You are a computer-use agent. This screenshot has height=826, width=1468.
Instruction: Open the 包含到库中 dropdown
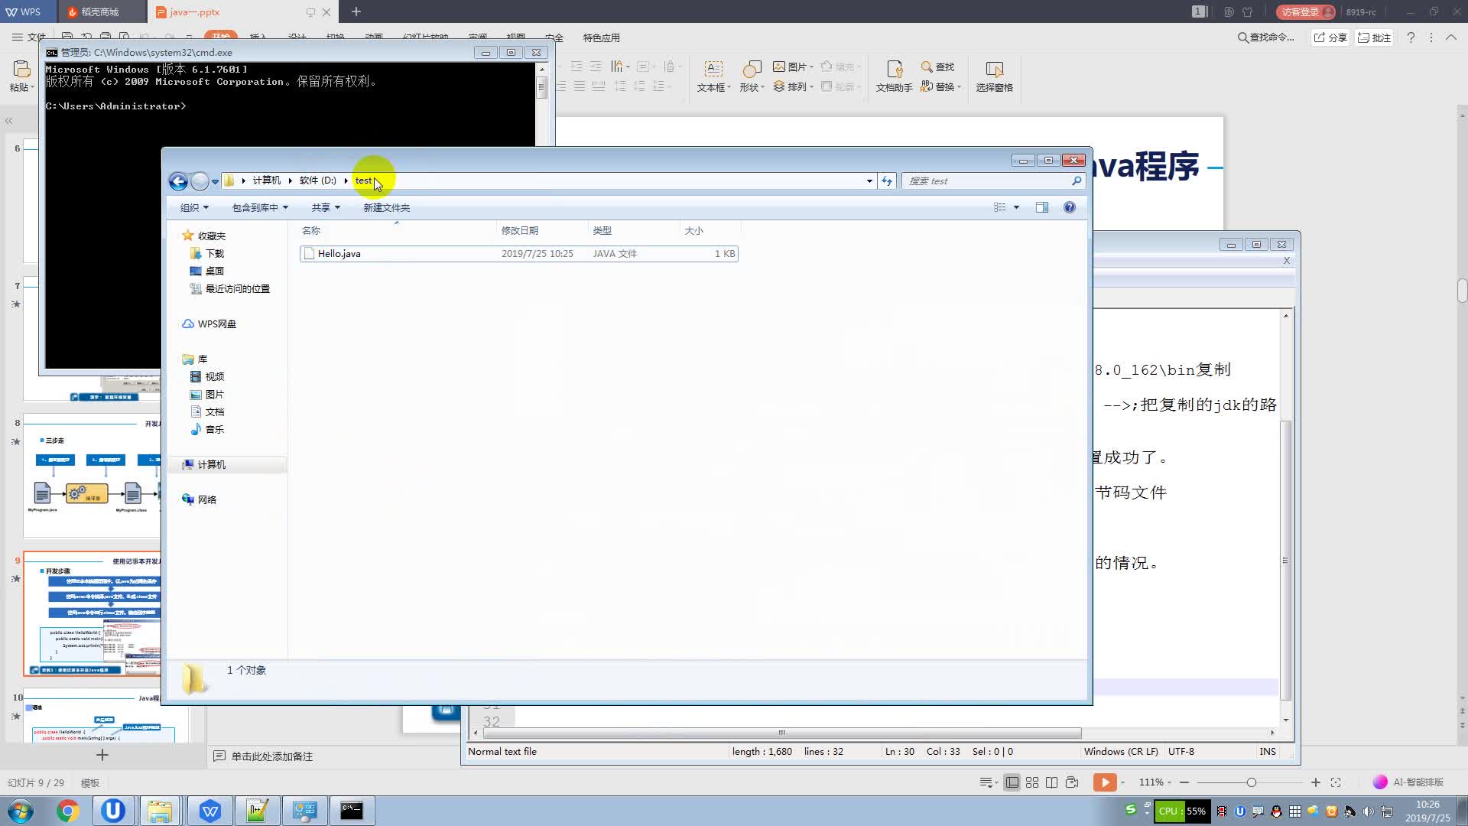point(260,208)
